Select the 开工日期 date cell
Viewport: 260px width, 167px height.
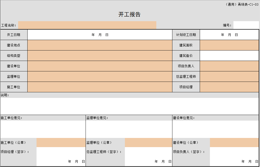click(x=100, y=35)
